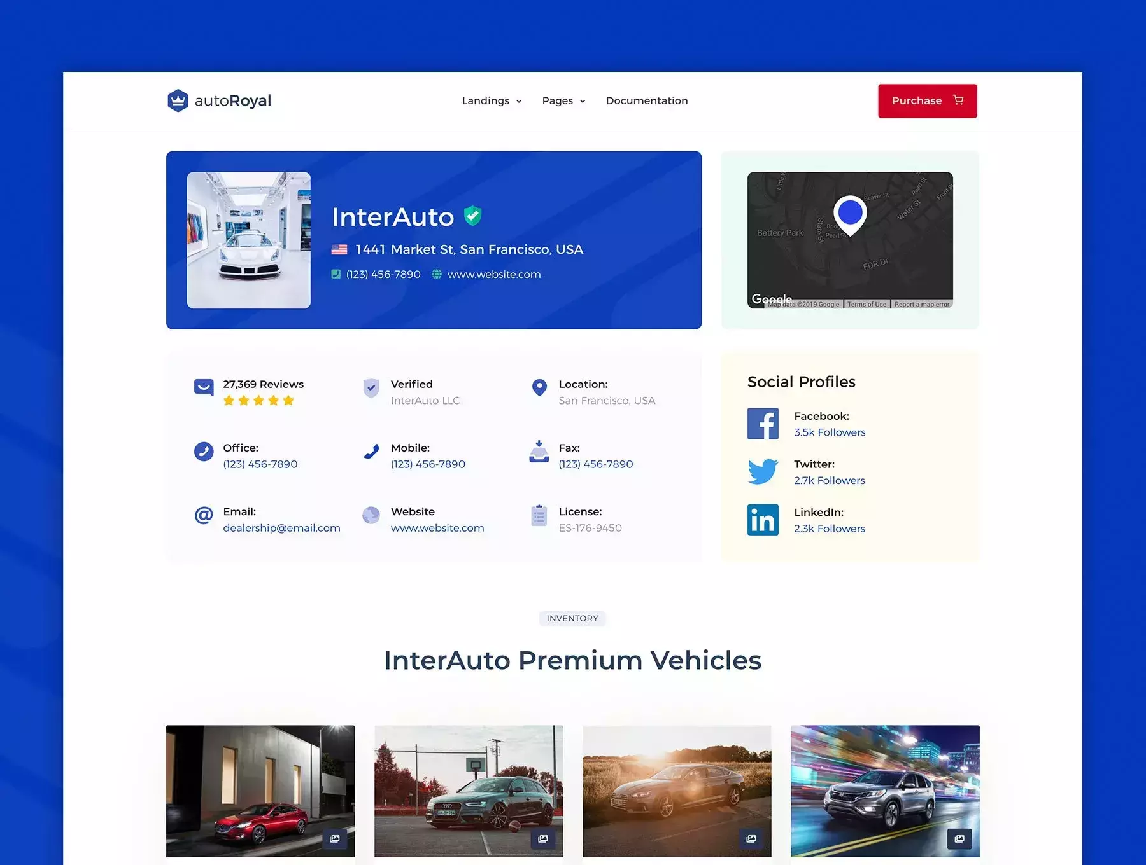
Task: Open the red Mazda sedan photo
Action: click(260, 791)
